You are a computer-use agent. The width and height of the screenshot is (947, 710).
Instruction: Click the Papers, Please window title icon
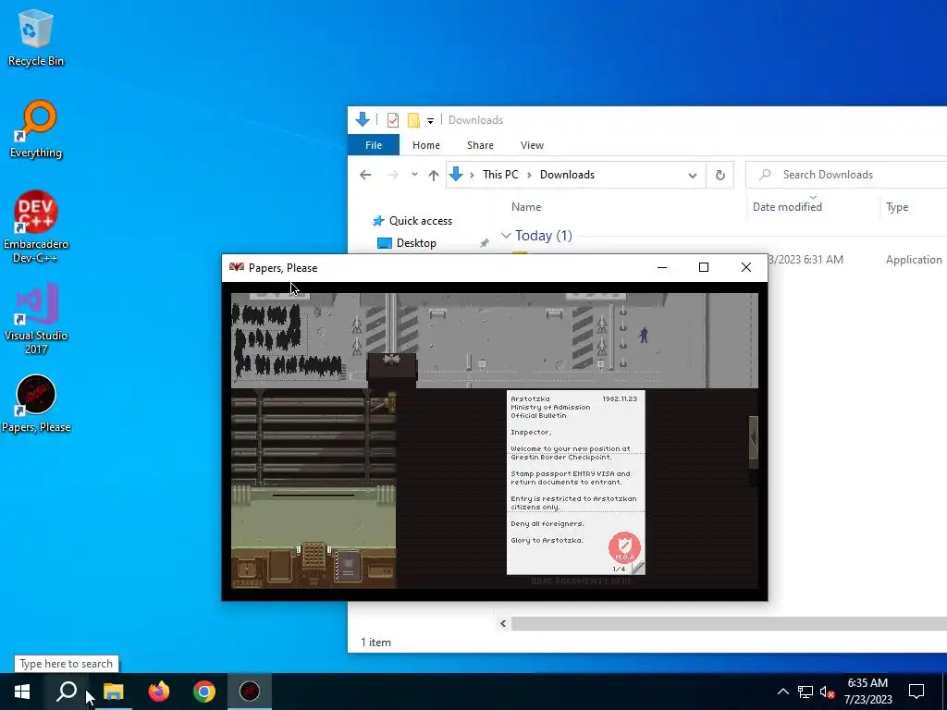tap(236, 267)
